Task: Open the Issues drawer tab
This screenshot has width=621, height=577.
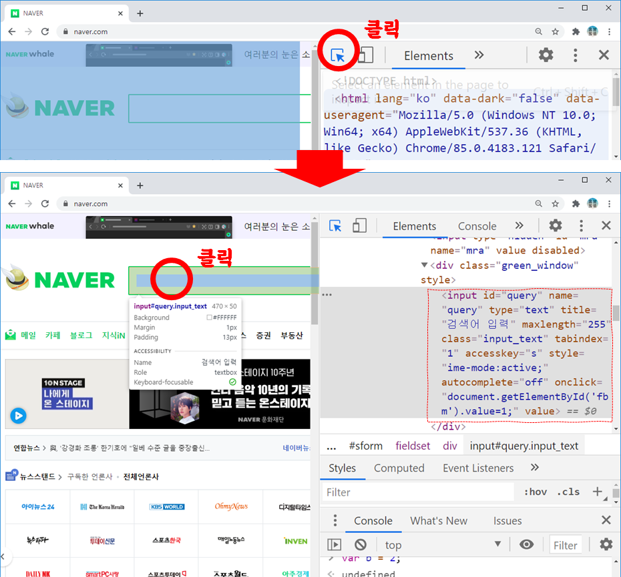Action: tap(507, 521)
